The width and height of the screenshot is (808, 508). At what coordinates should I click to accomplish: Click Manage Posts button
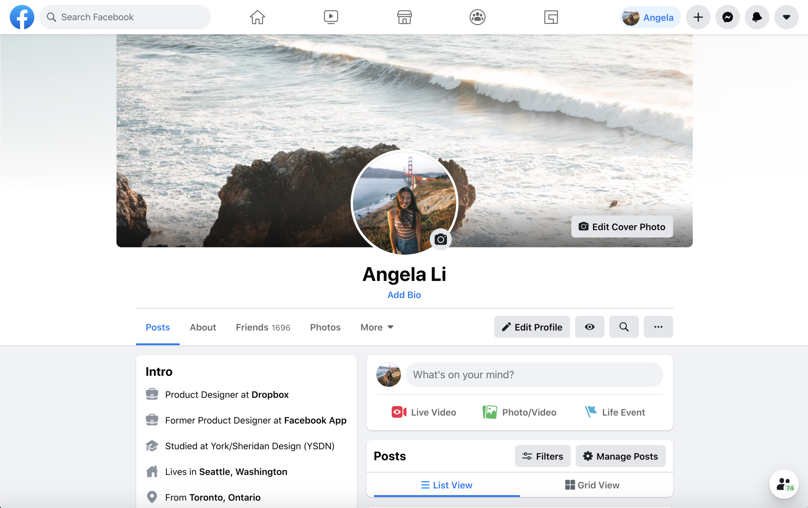coord(621,456)
